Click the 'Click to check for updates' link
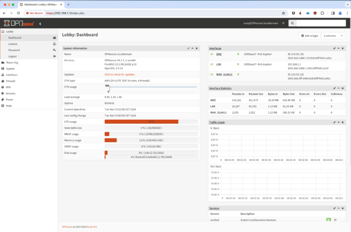351x232 pixels. point(120,74)
